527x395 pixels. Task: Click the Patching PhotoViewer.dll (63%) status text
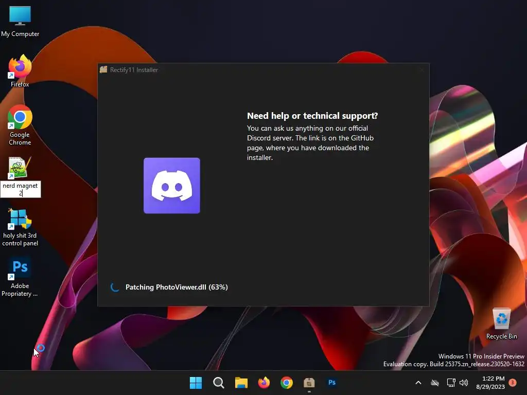click(177, 287)
